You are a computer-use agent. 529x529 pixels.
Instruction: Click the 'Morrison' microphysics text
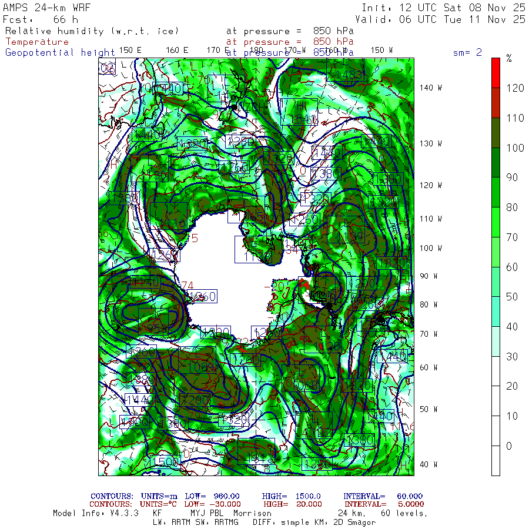tap(253, 513)
